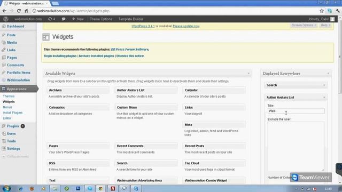Open Users in the admin sidebar

[x=11, y=134]
